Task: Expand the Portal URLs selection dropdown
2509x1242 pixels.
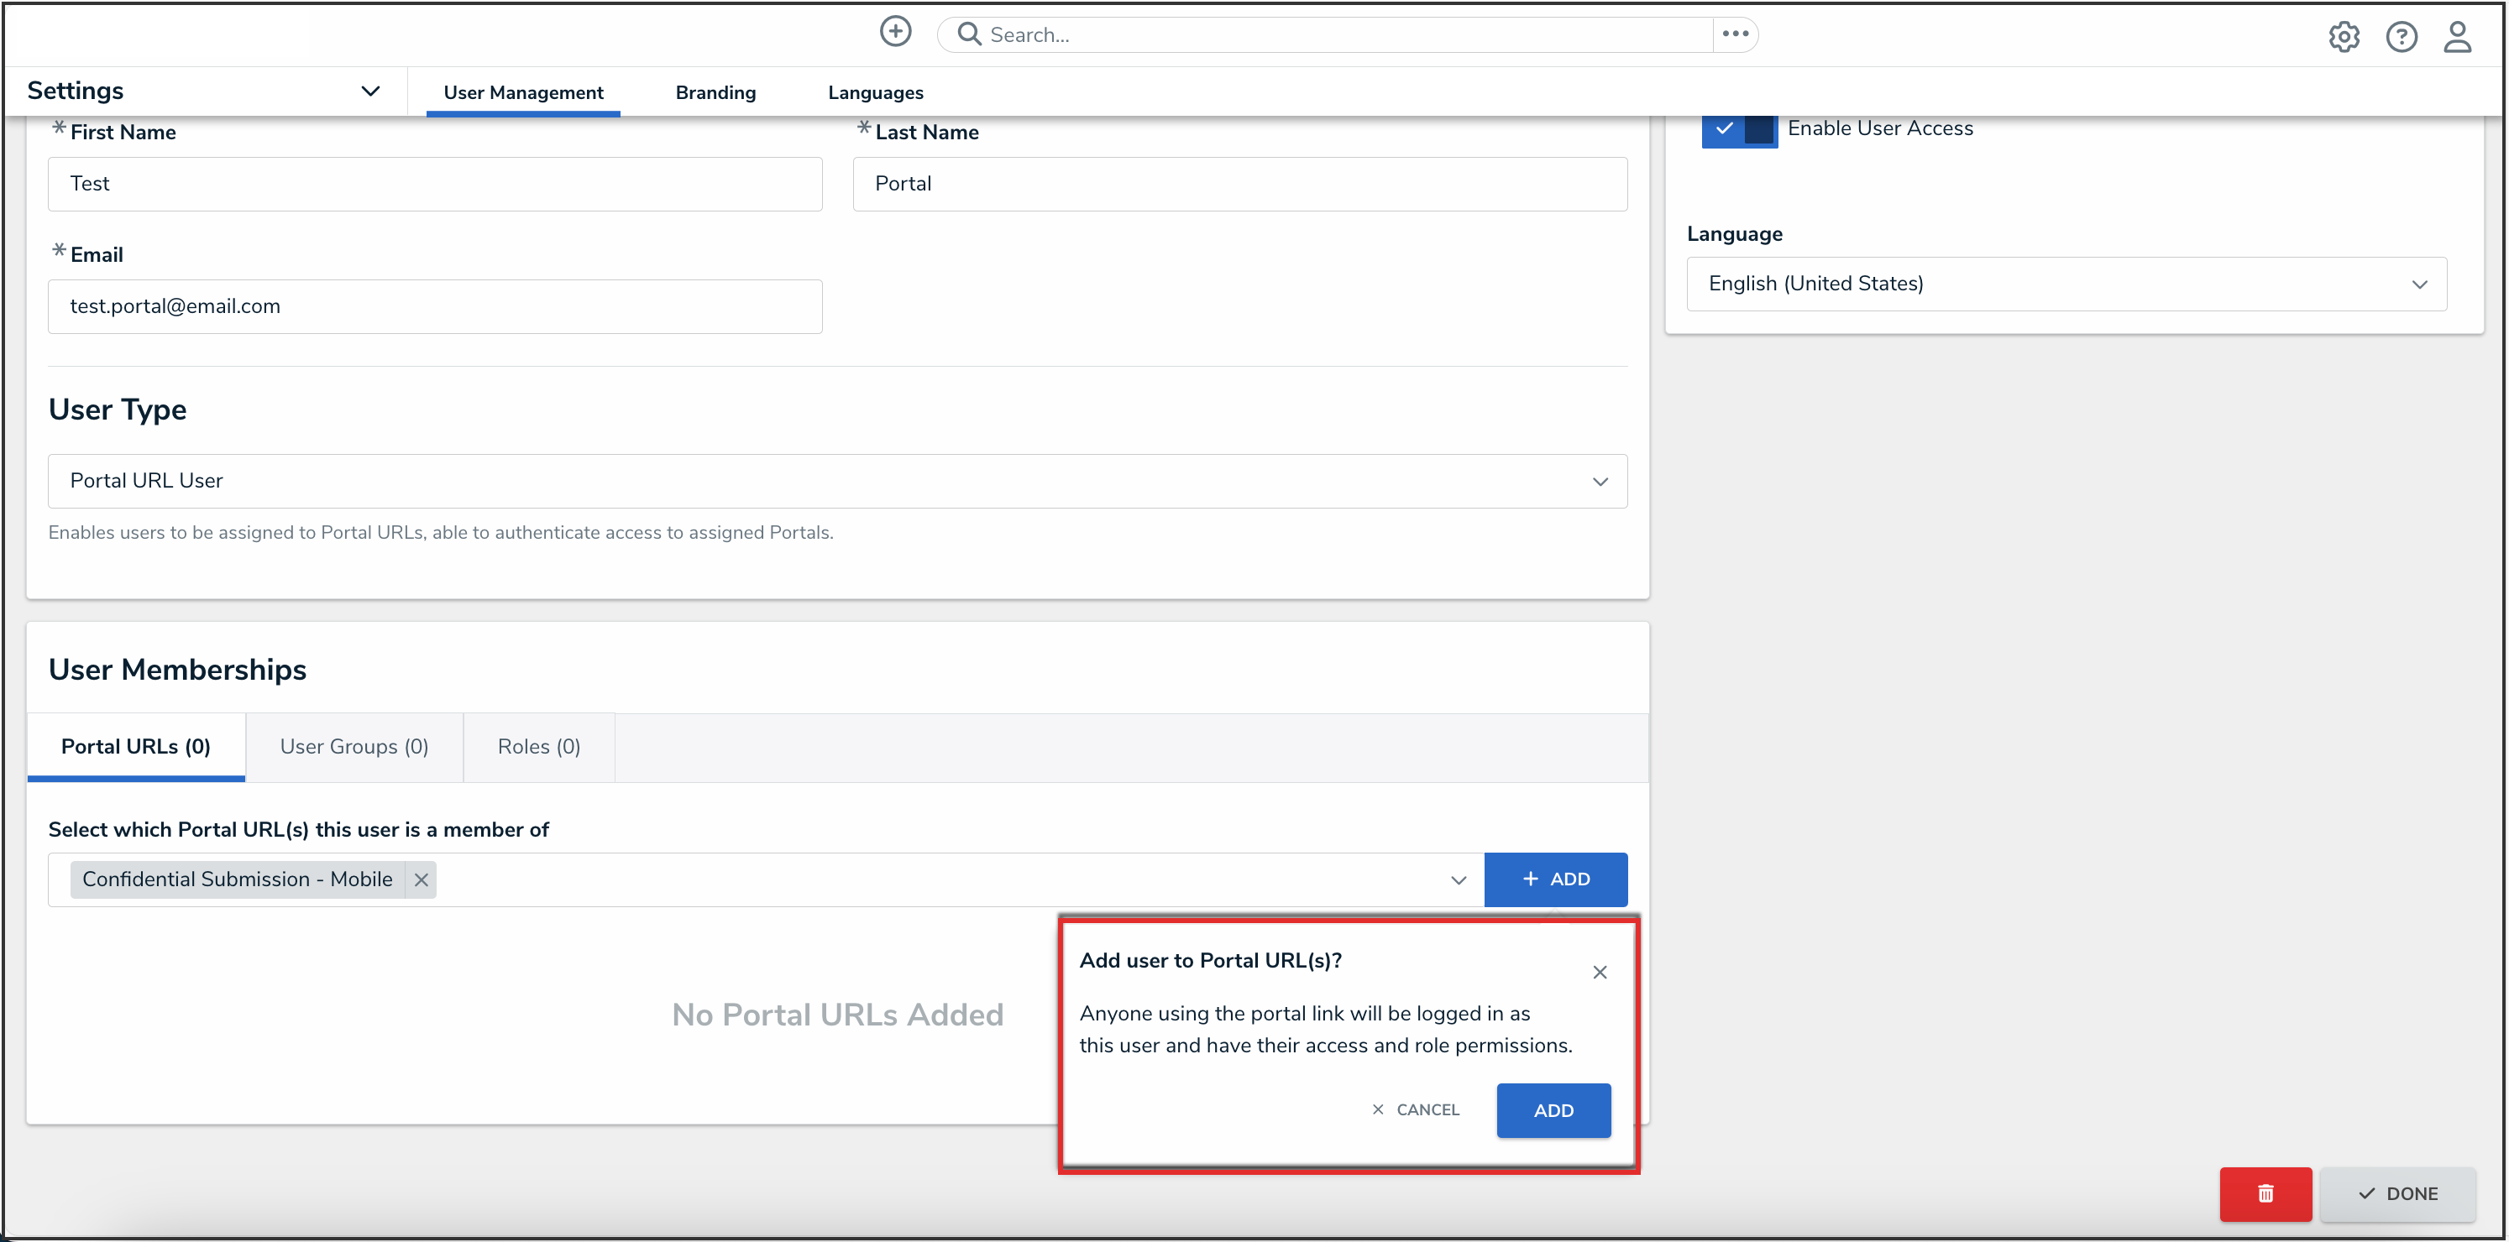Action: click(1457, 879)
